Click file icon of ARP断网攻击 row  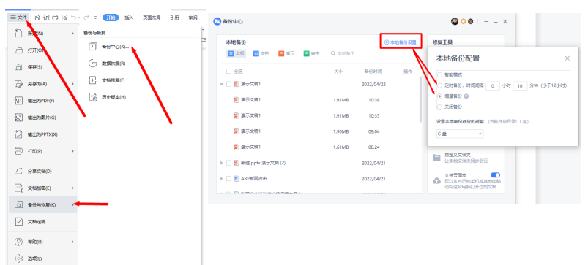(237, 179)
